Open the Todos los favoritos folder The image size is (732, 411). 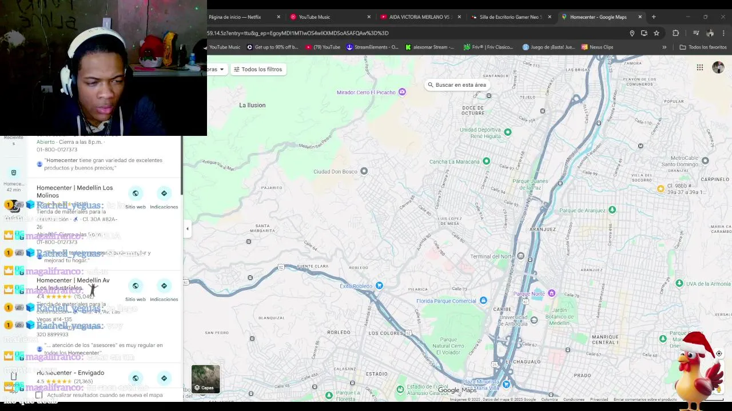click(703, 47)
